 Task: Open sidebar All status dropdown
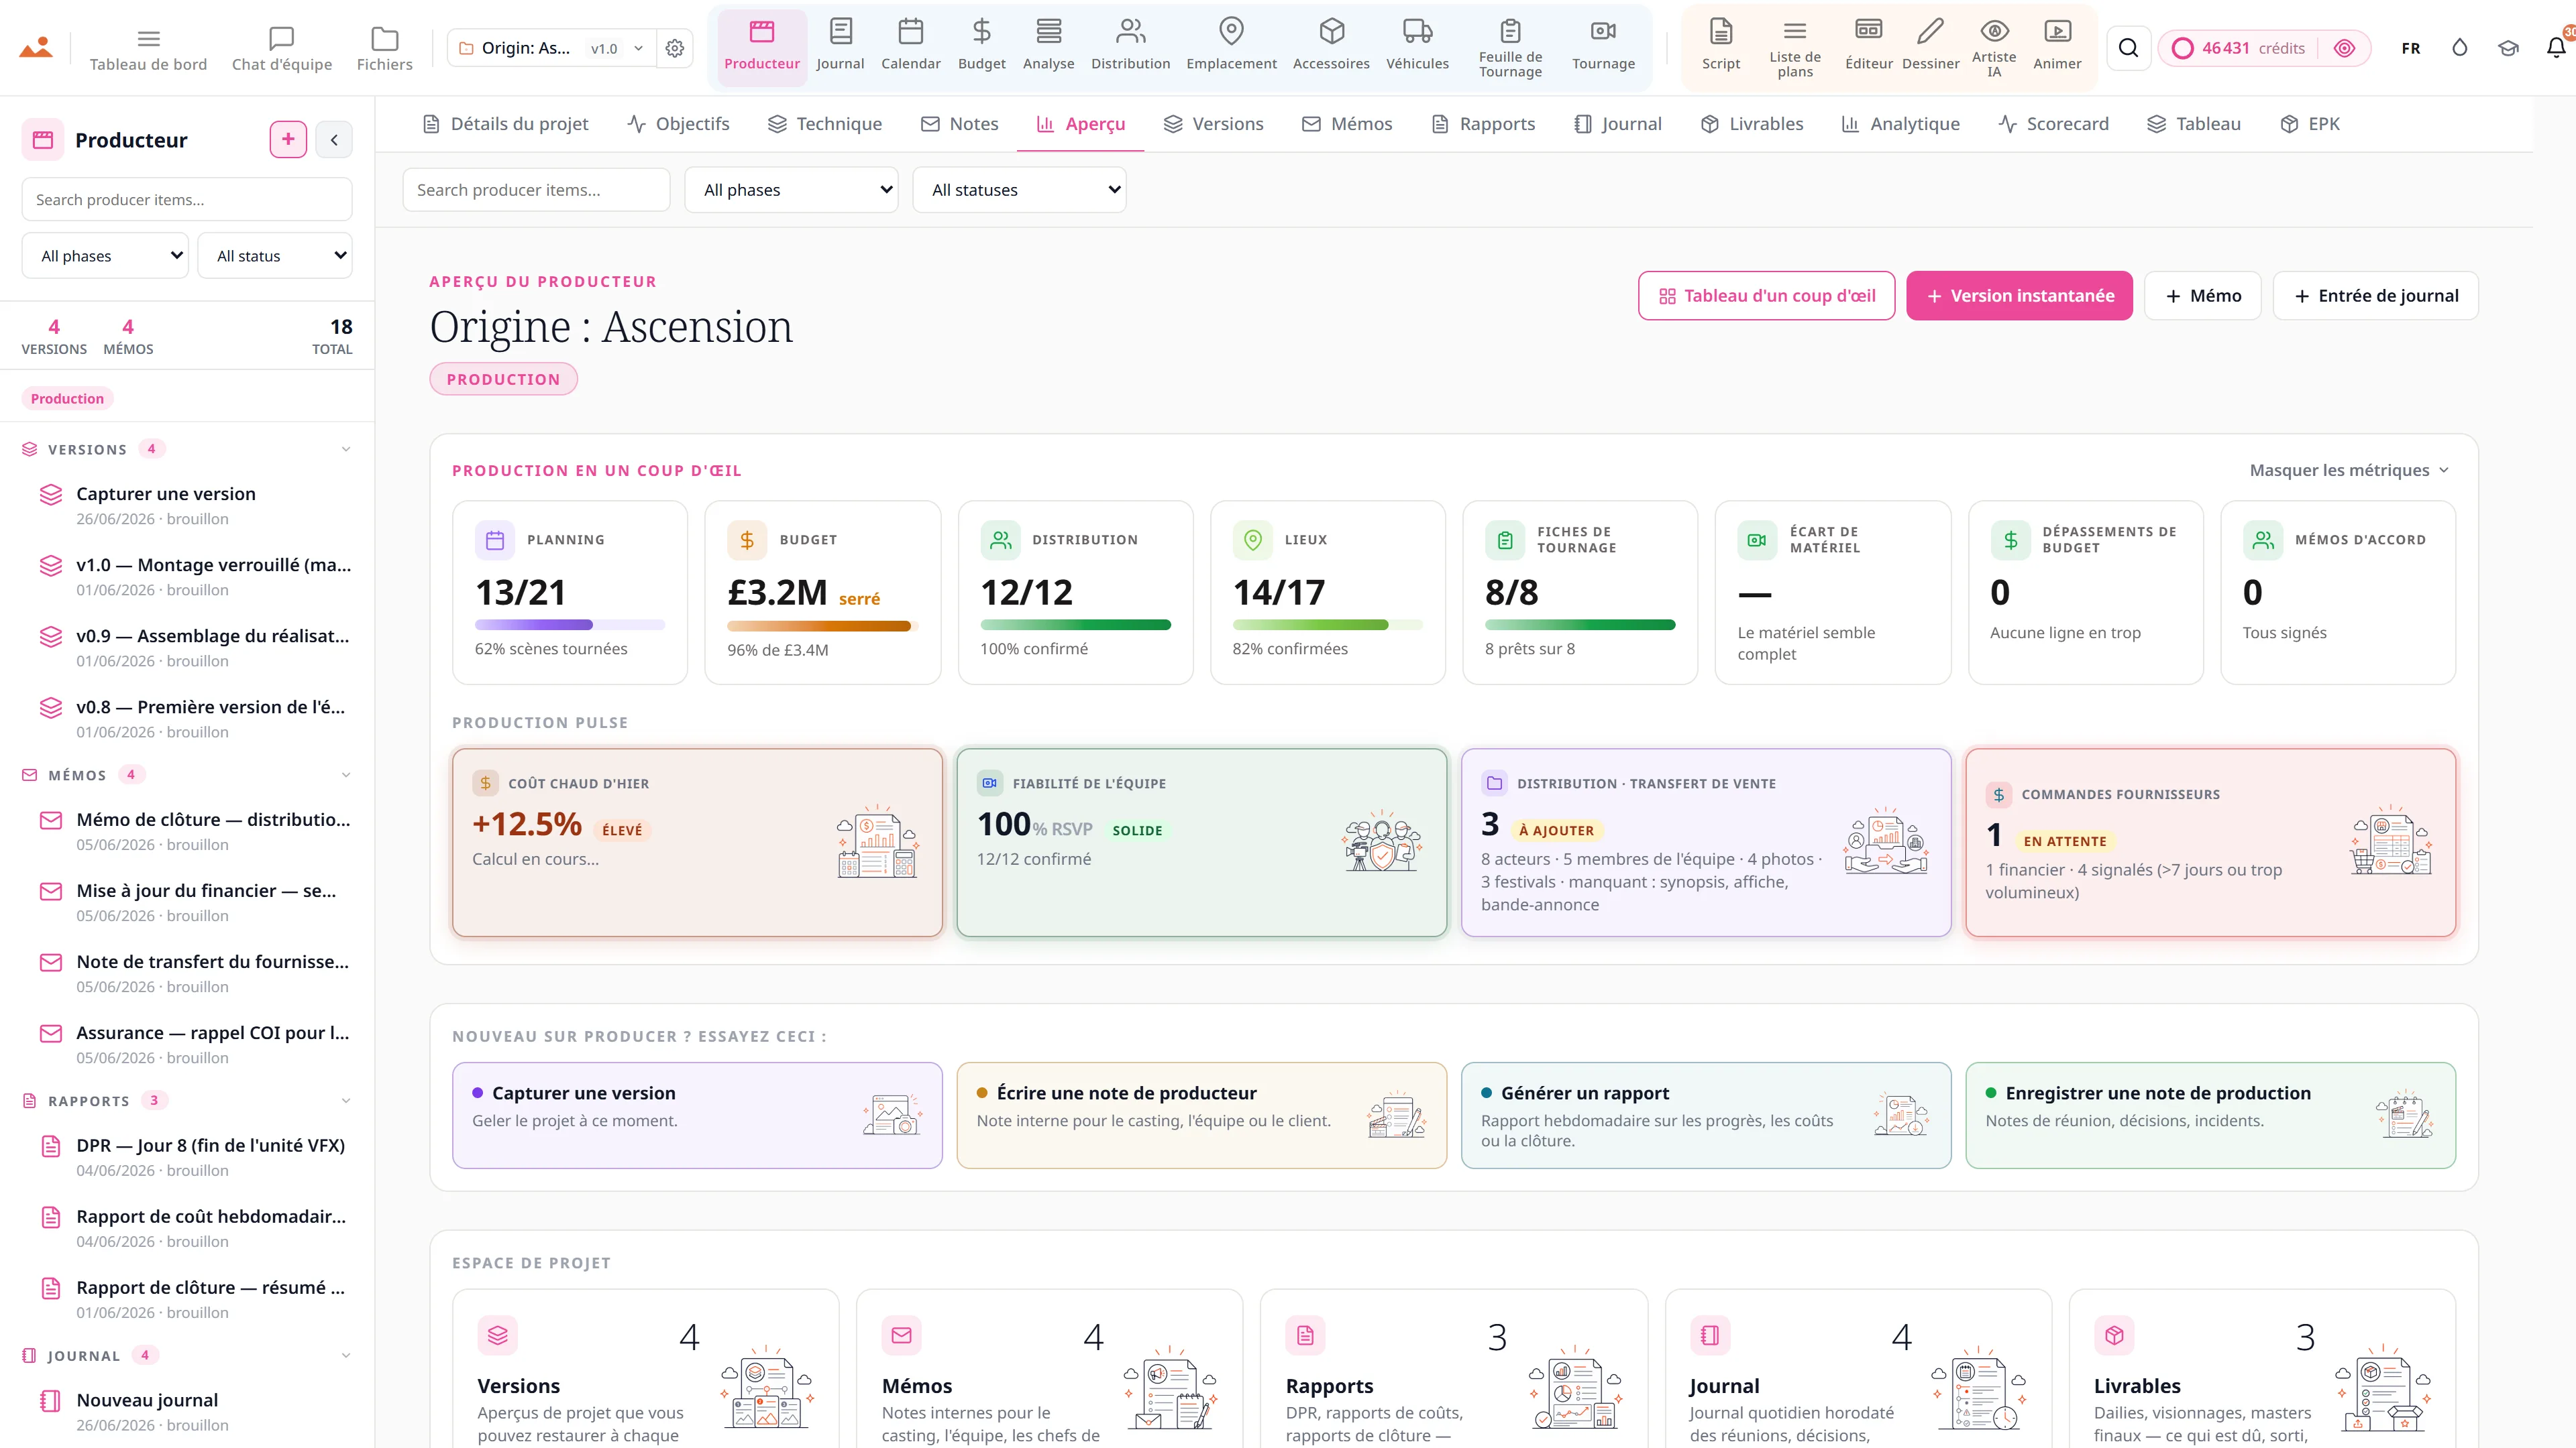tap(275, 256)
